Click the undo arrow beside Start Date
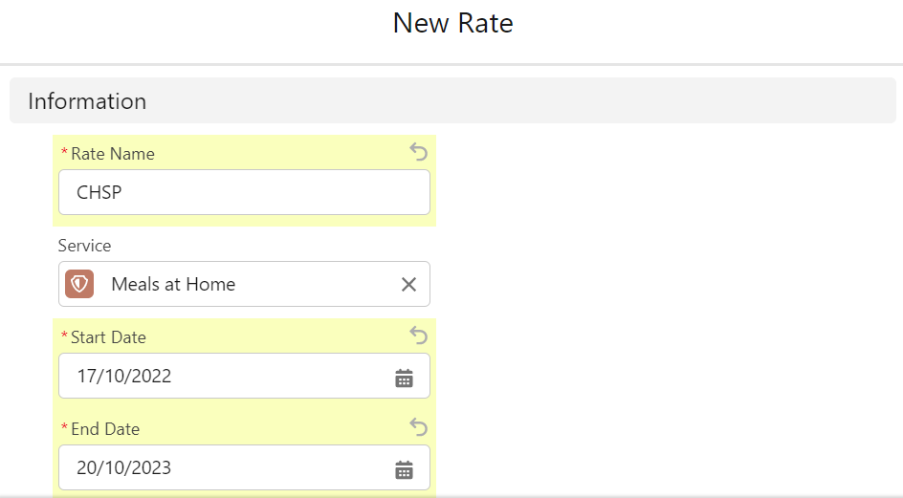 click(419, 336)
